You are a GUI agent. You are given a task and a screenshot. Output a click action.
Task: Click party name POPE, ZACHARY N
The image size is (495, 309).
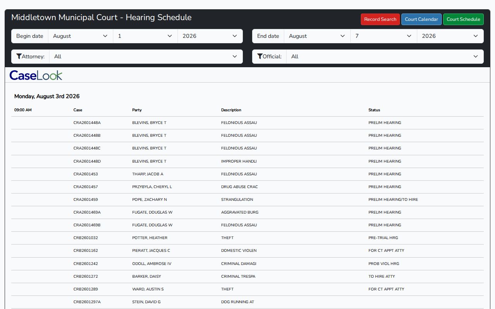pyautogui.click(x=150, y=200)
